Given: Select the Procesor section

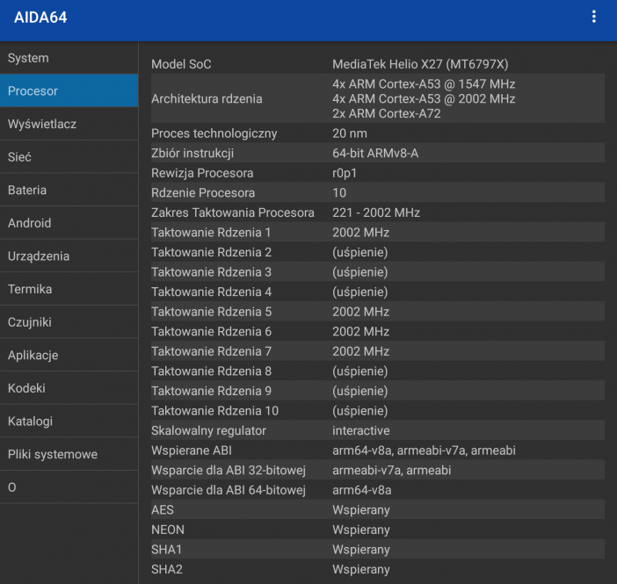Looking at the screenshot, I should coord(69,90).
